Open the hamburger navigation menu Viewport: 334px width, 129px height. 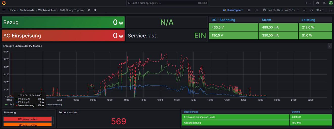(4, 10)
